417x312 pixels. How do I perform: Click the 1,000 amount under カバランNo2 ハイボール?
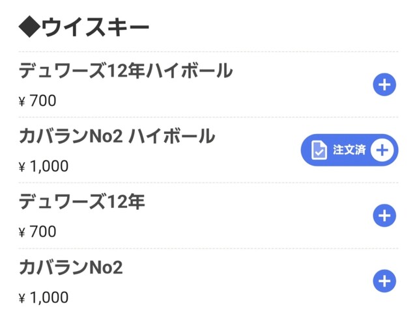point(49,166)
